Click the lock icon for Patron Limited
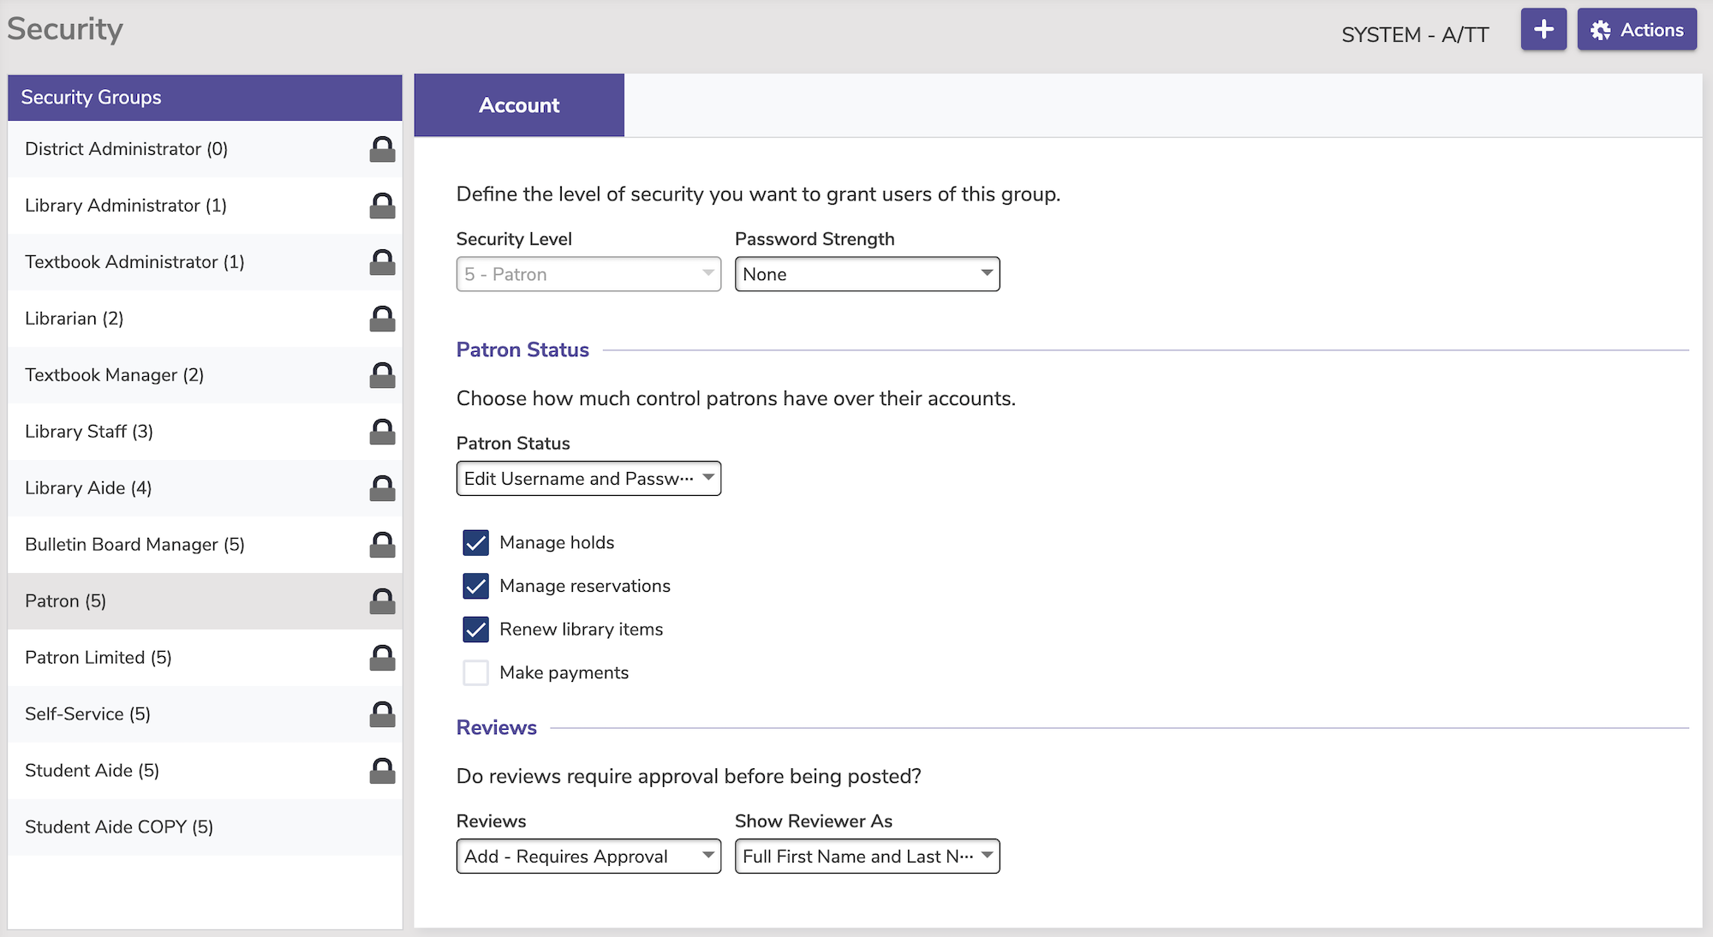This screenshot has width=1713, height=937. 382,658
